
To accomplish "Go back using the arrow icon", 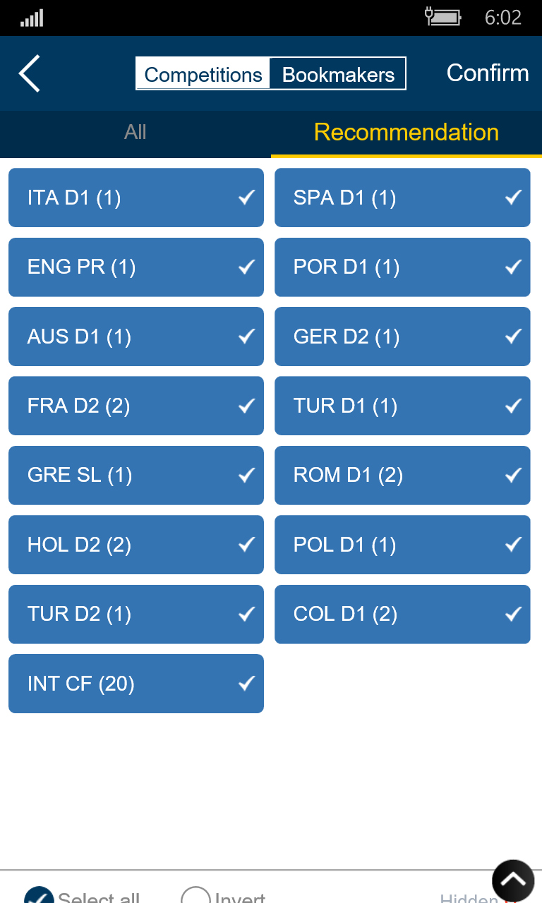I will pyautogui.click(x=30, y=73).
